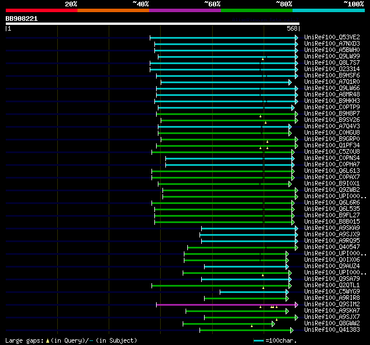
Task: Select the UniRef100_A9SKA7 hit name
Action: pos(332,311)
